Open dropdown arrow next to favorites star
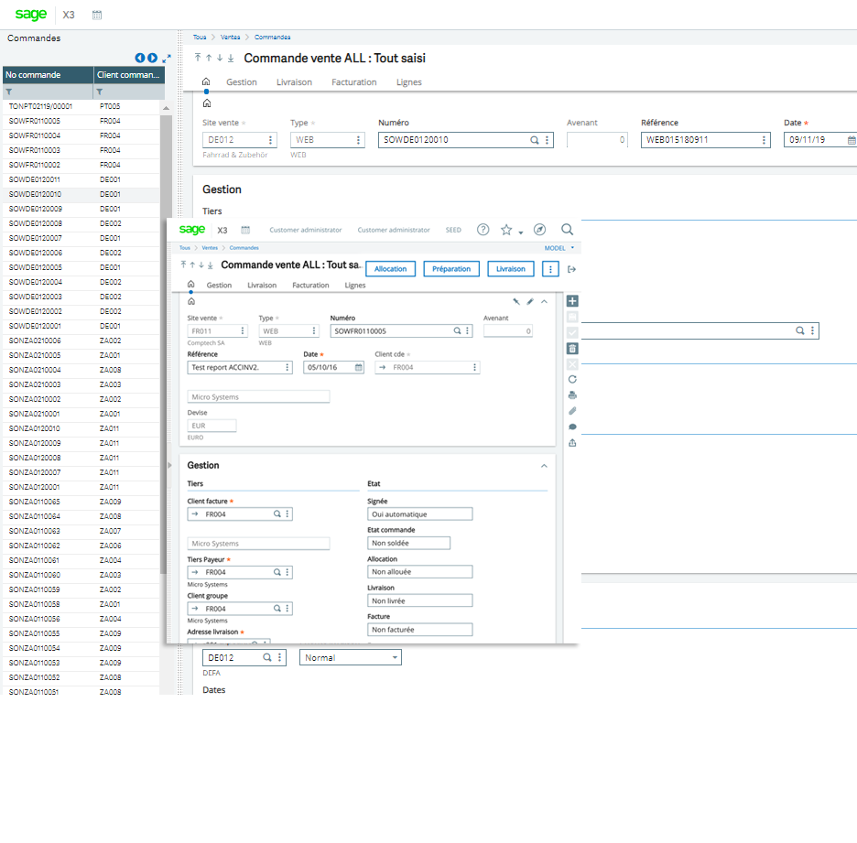 point(521,232)
